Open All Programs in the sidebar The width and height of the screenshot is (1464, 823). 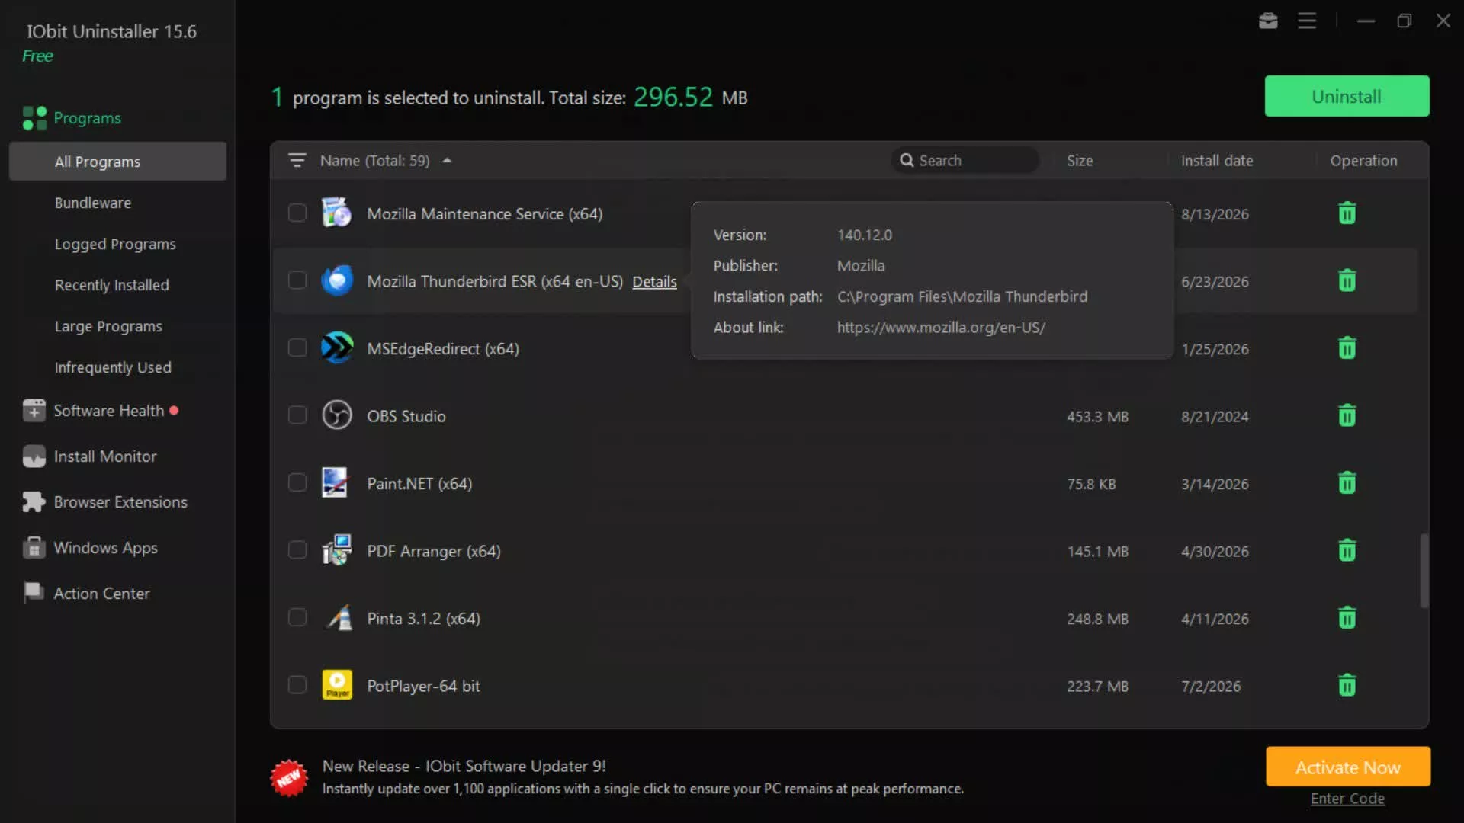[x=117, y=161]
